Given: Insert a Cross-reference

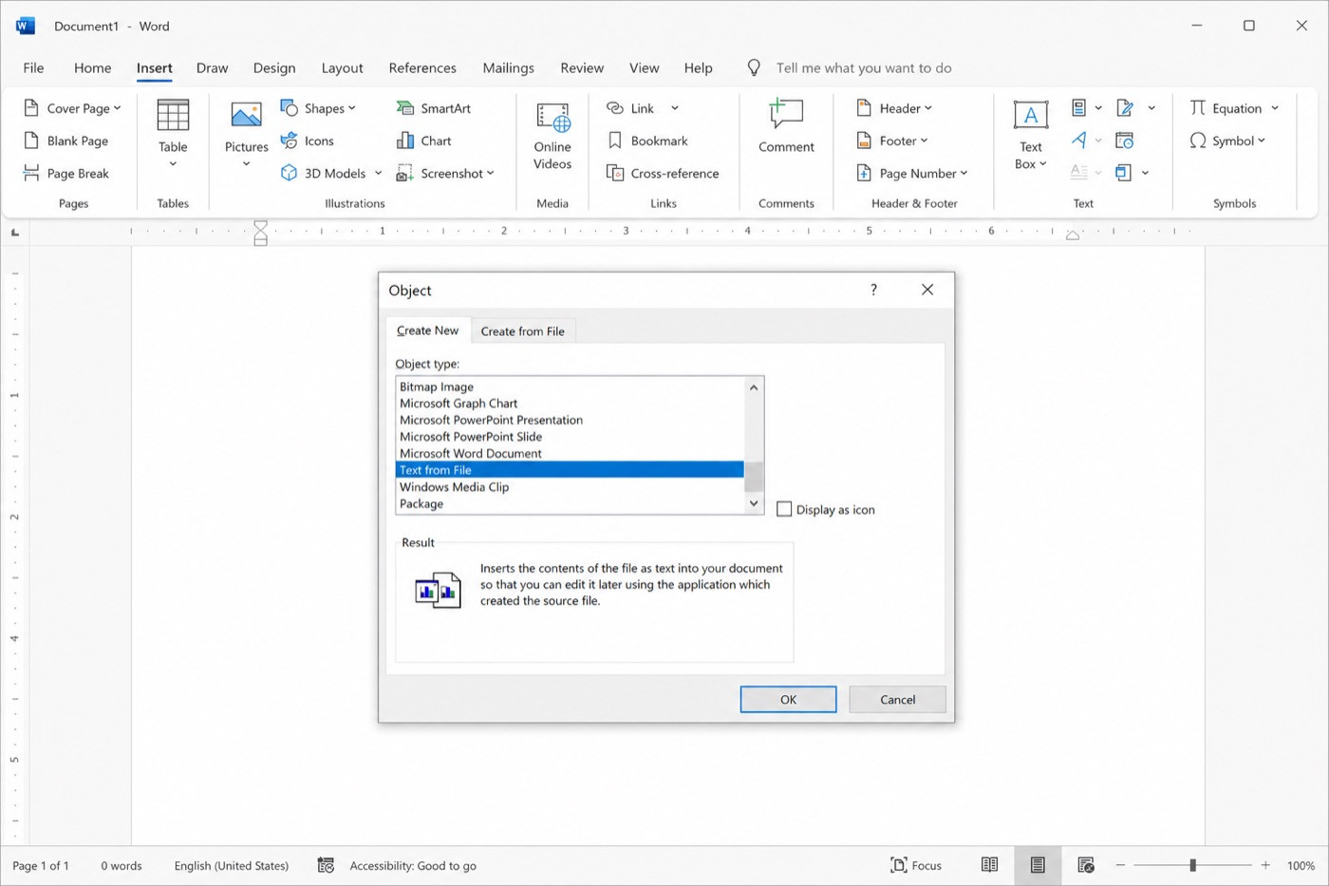Looking at the screenshot, I should 663,173.
